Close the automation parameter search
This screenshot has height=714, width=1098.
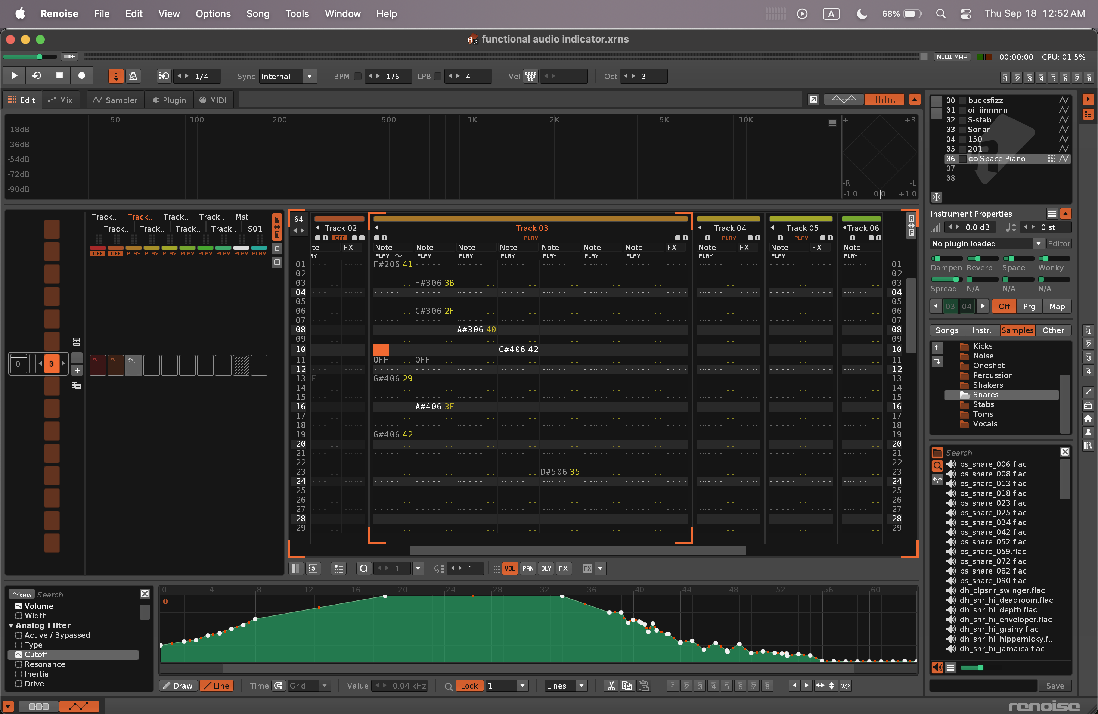[145, 594]
